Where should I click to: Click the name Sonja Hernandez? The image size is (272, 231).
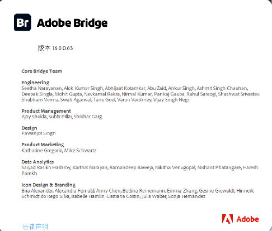point(187,196)
